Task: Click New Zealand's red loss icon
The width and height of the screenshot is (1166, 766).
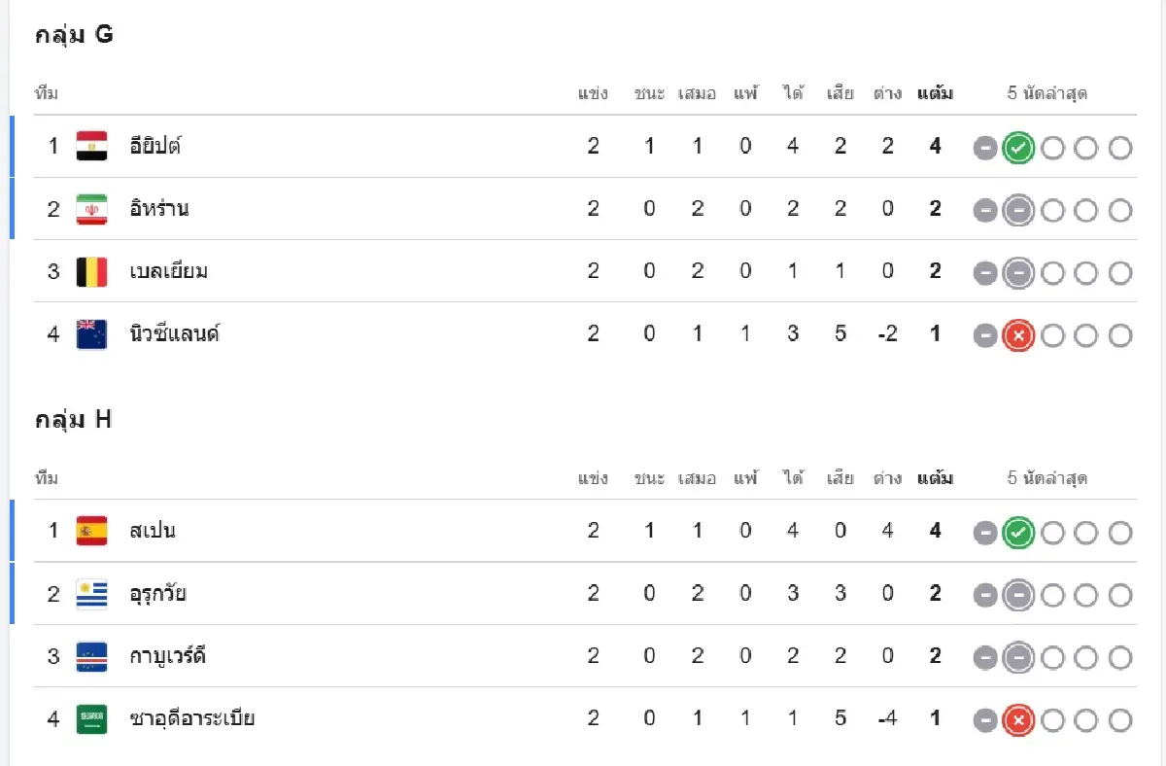Action: coord(1018,335)
